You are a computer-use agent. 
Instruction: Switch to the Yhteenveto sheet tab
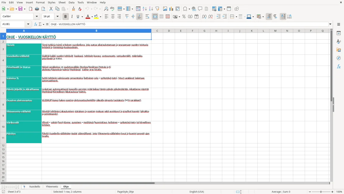[52, 187]
